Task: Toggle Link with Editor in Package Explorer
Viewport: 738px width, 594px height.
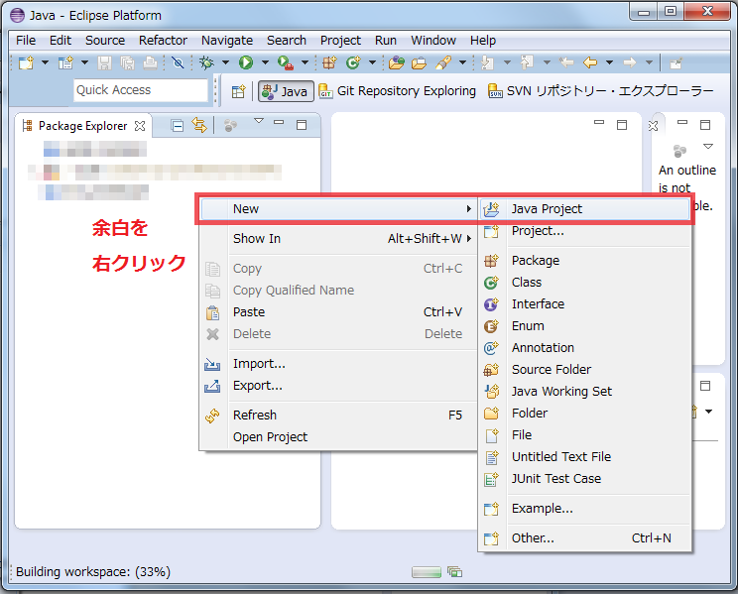Action: point(199,126)
